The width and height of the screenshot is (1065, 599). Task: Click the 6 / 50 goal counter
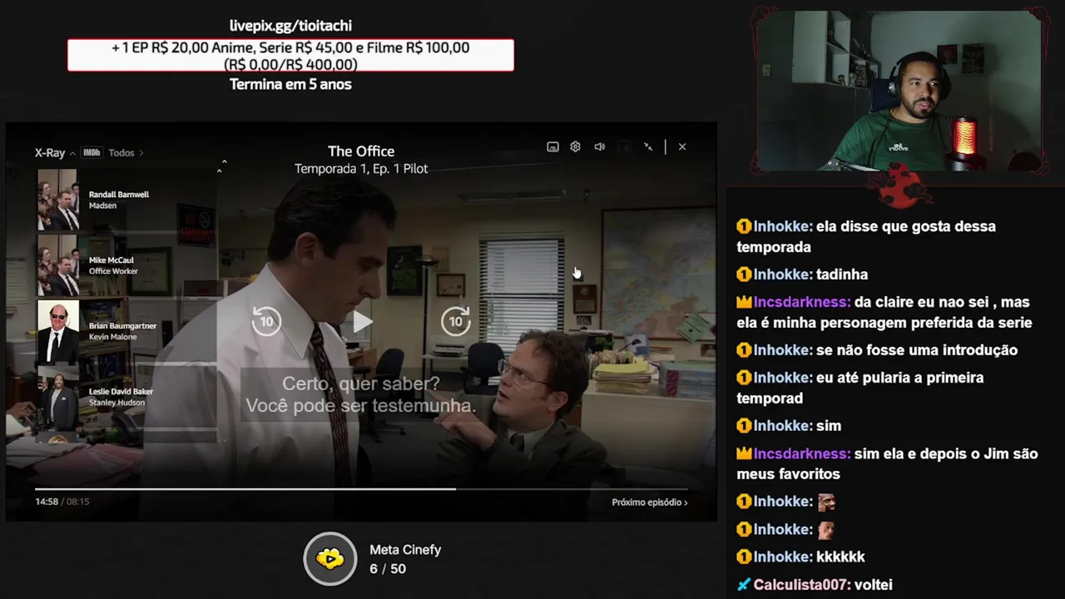tap(388, 569)
